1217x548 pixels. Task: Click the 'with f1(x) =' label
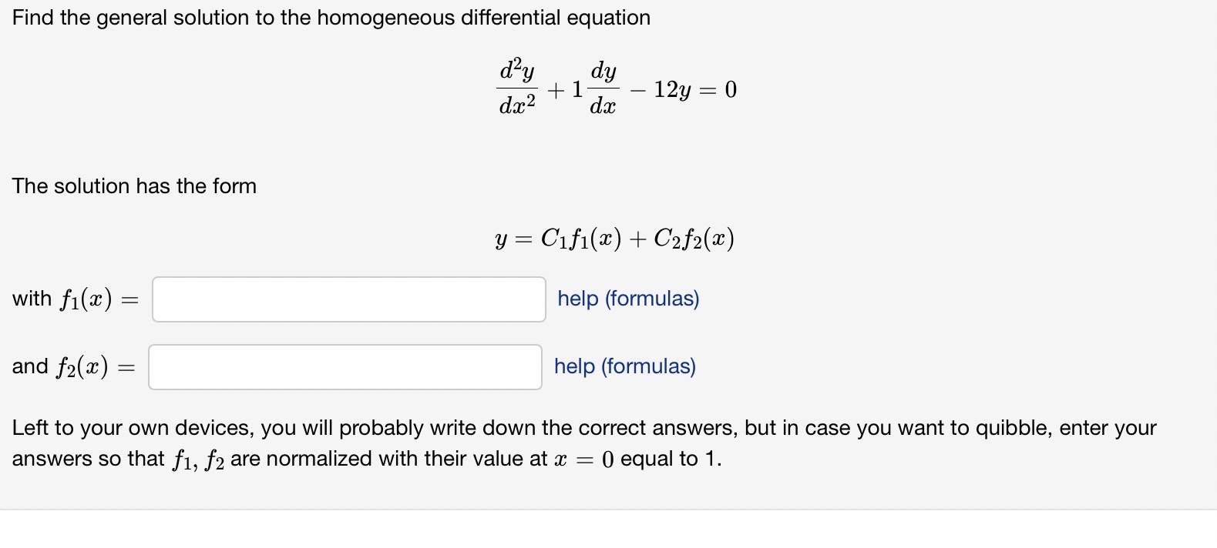click(76, 299)
